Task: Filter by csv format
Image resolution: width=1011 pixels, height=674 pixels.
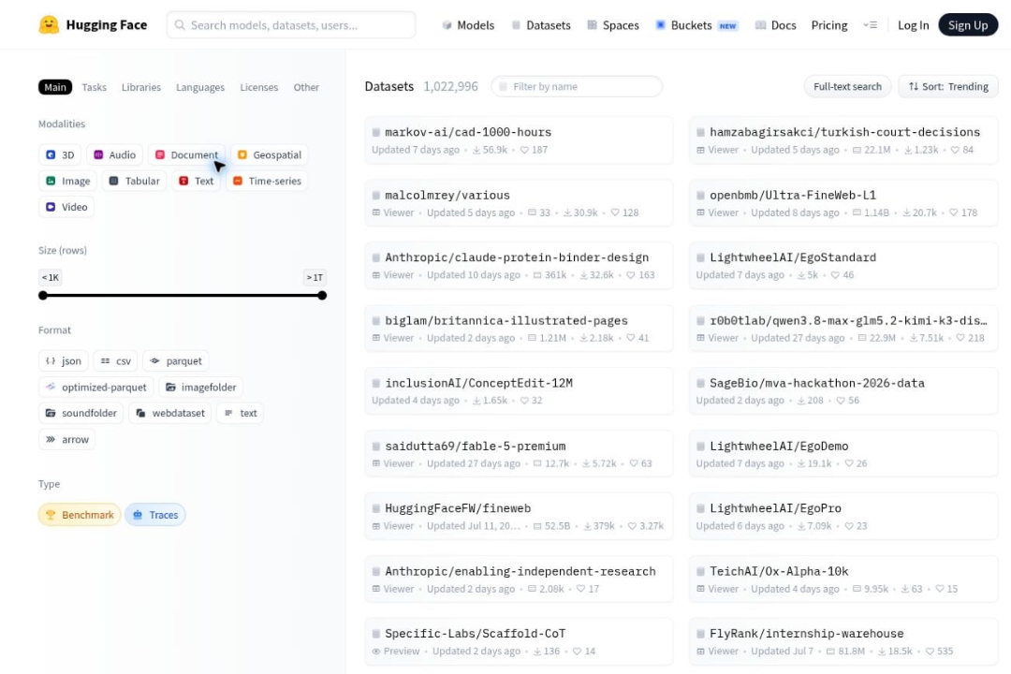Action: (115, 361)
